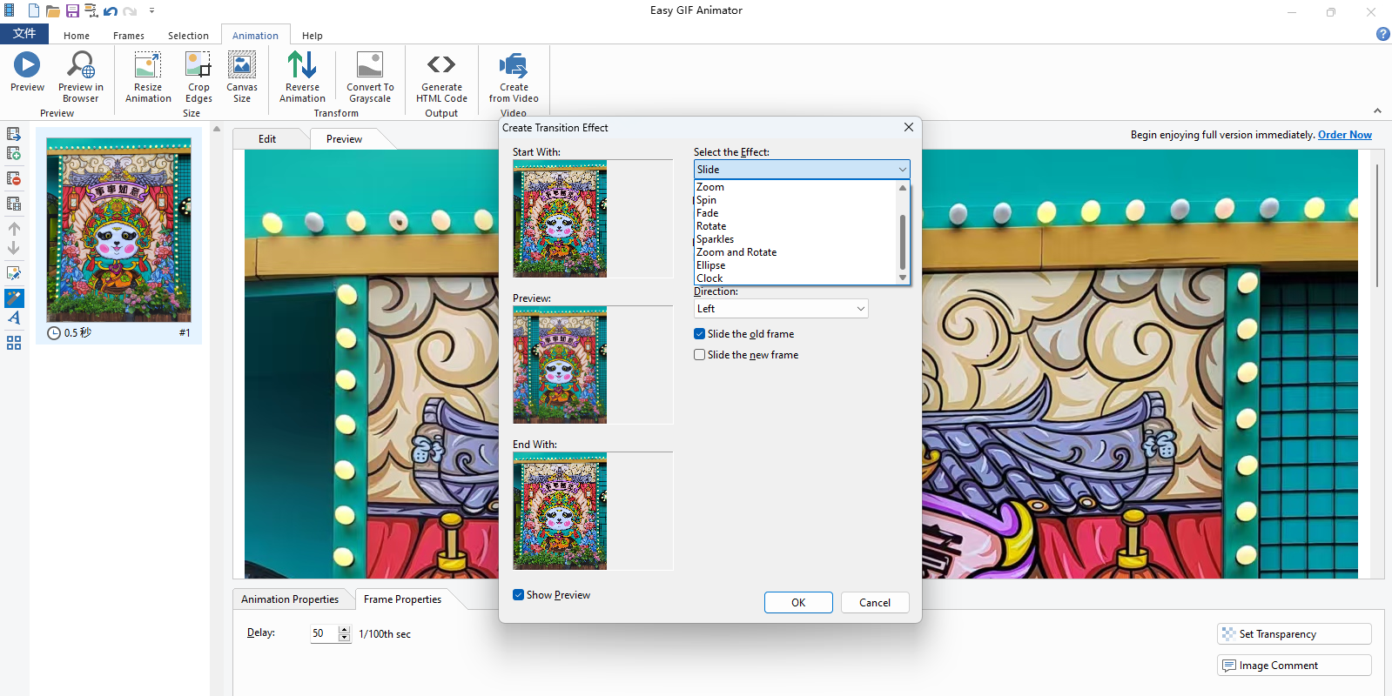1392x696 pixels.
Task: Open the Frame Properties tab
Action: coord(402,599)
